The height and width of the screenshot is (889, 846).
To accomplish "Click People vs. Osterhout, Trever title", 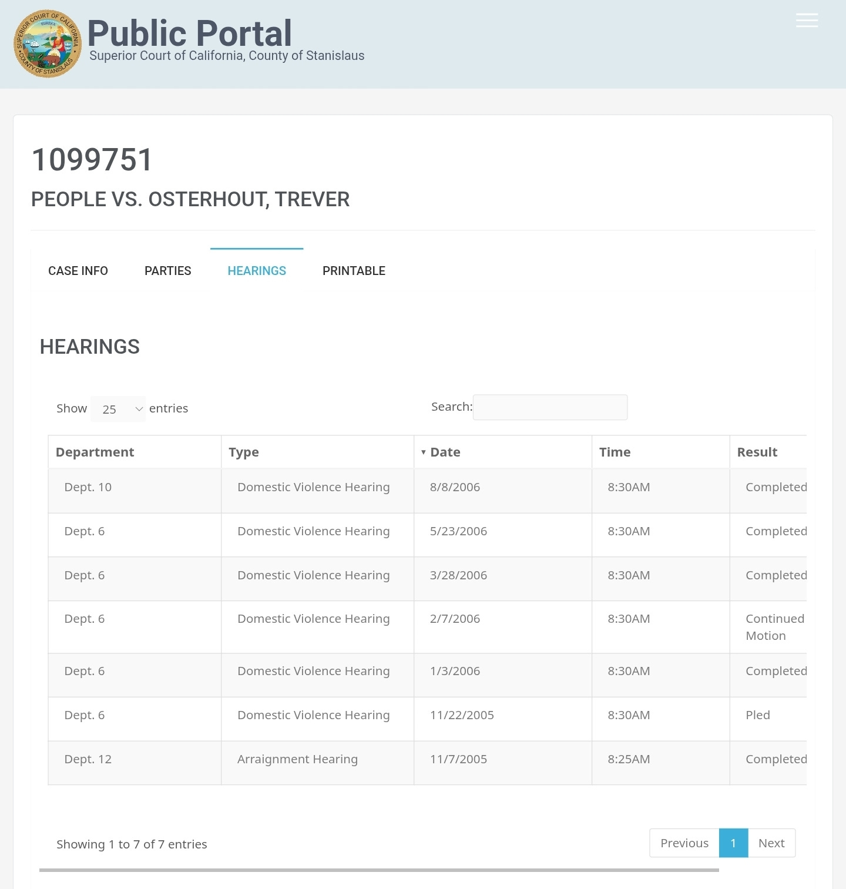I will (190, 199).
